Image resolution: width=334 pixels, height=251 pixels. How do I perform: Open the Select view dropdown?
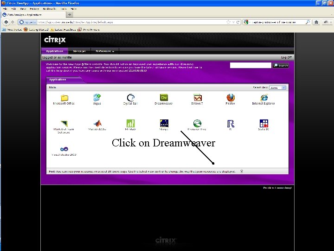pos(277,87)
